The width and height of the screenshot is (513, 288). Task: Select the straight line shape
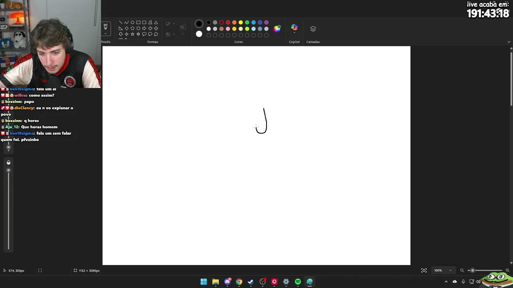coord(121,22)
